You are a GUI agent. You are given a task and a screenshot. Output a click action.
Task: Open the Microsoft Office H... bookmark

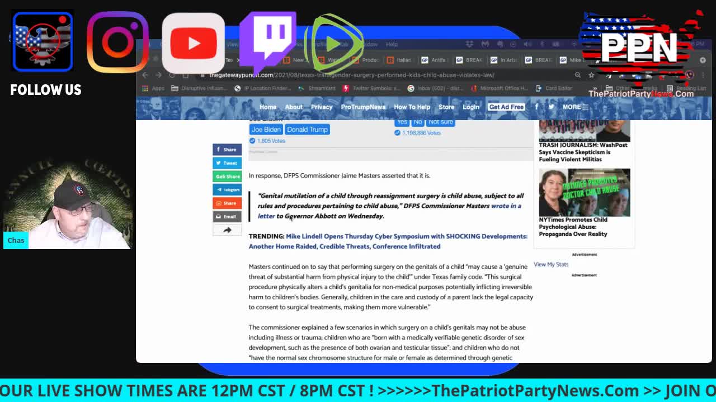click(500, 88)
